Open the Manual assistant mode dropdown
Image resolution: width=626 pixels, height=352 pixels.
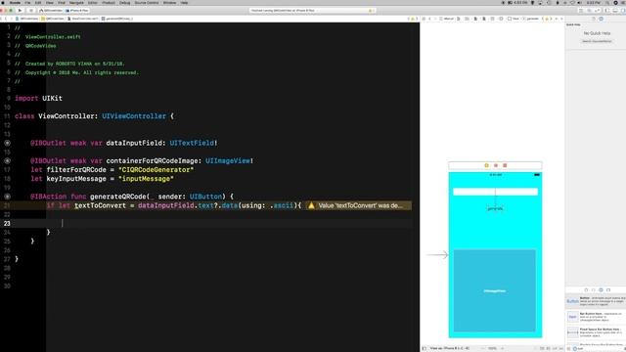tap(447, 19)
